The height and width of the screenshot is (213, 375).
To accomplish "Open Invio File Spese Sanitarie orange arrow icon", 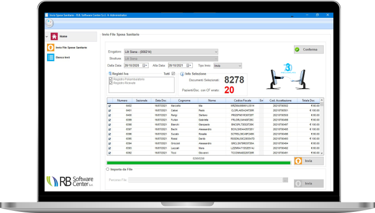I will (x=51, y=48).
